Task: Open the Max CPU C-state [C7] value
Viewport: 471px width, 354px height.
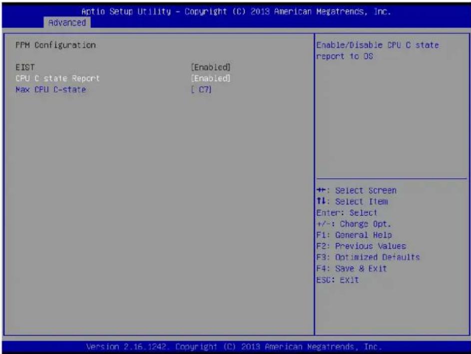Action: (x=201, y=89)
